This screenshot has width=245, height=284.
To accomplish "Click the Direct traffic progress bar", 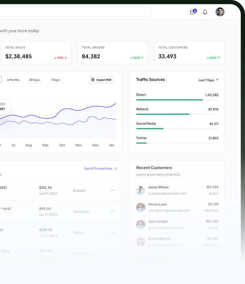I will (177, 100).
